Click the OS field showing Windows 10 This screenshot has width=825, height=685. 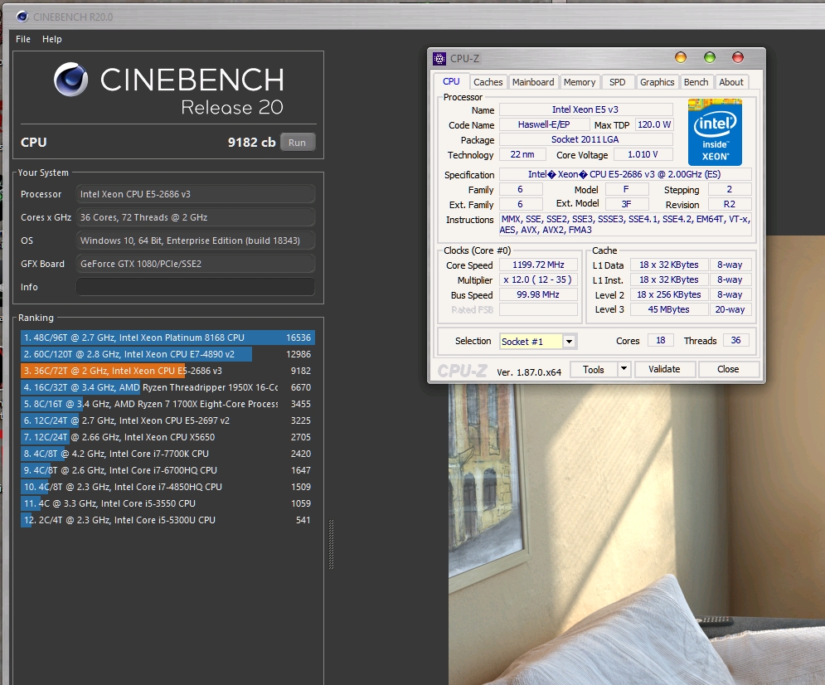195,240
